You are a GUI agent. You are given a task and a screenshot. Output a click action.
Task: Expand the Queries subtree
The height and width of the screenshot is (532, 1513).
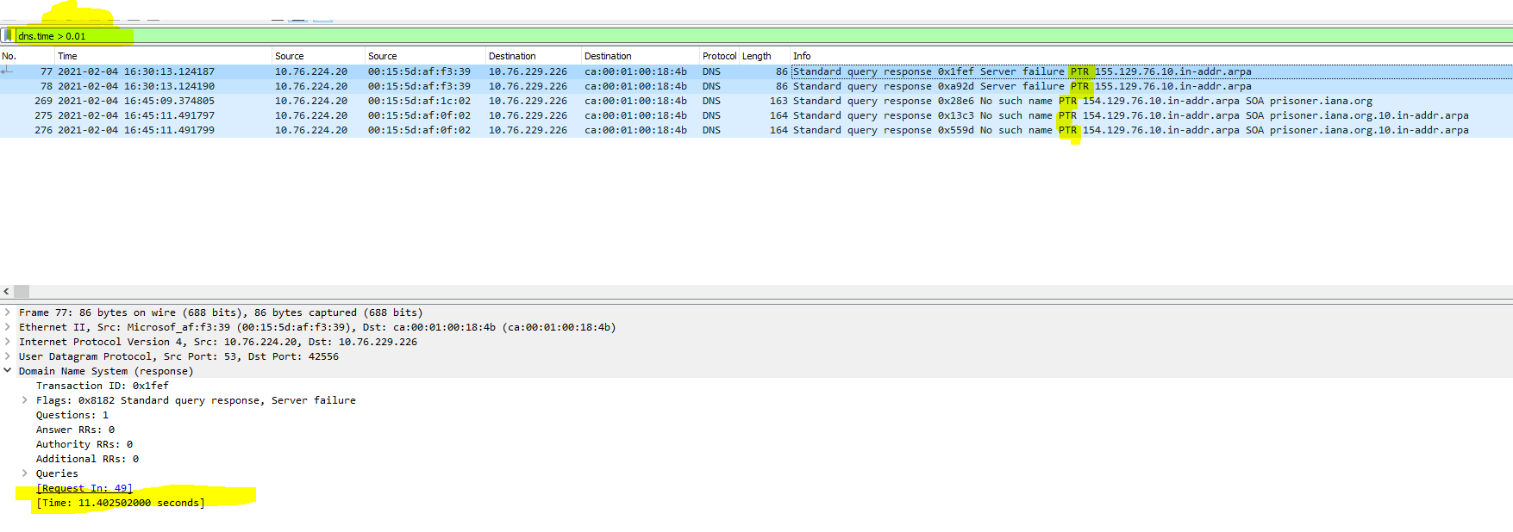coord(25,473)
